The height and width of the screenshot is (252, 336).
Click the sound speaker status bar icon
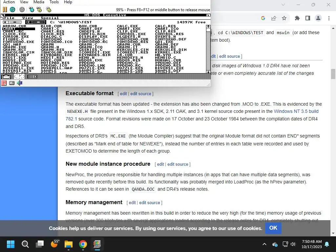tap(20, 83)
